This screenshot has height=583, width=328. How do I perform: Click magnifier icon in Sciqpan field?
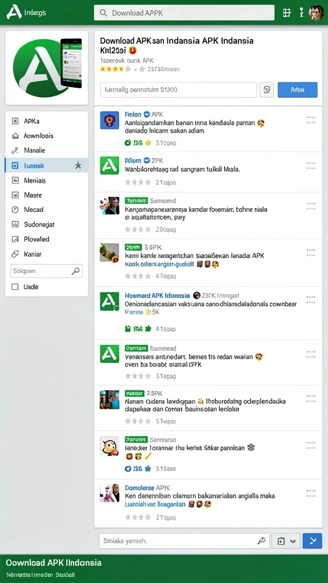click(x=76, y=271)
